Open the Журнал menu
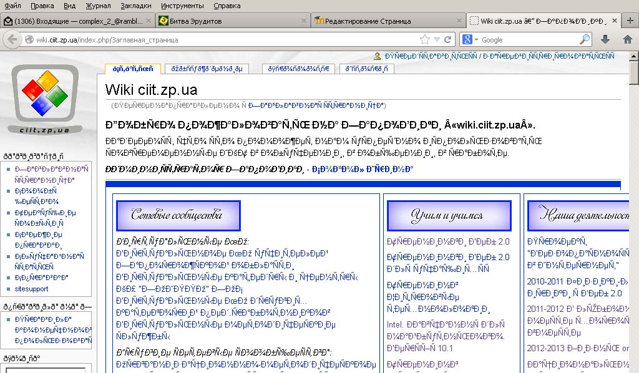Screen dimensions: 639x373 point(98,6)
